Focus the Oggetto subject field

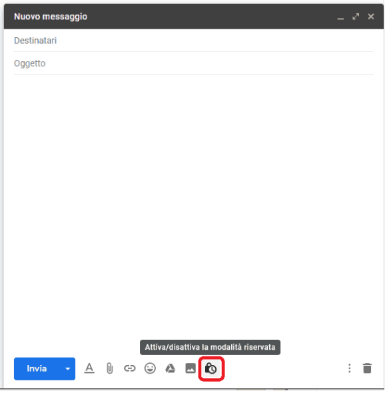pos(193,63)
